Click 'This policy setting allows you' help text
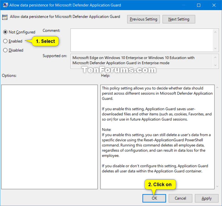Screen dimensions: 222x206 coord(127,88)
